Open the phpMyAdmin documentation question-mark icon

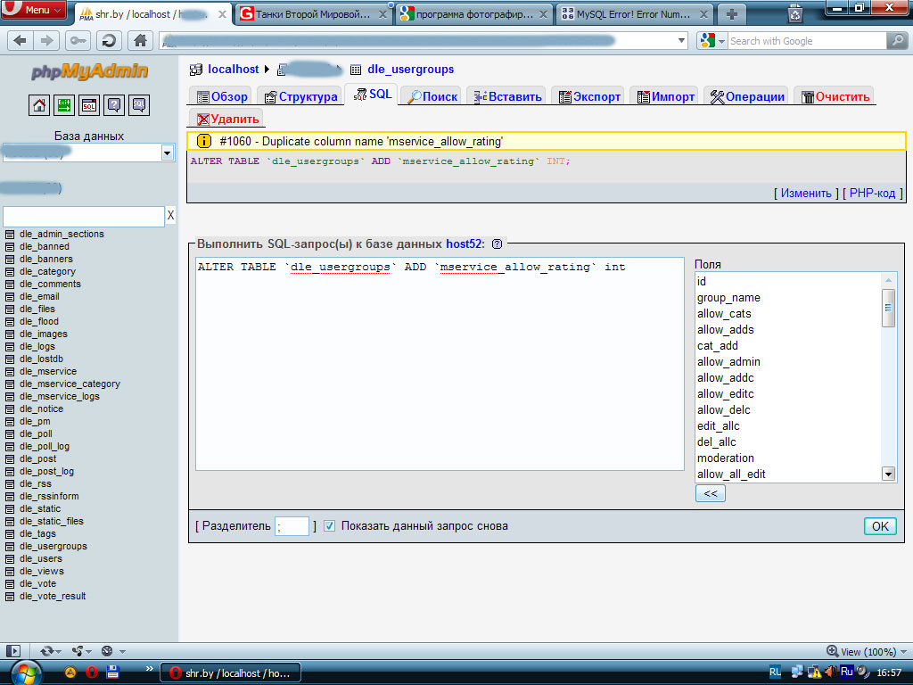114,105
